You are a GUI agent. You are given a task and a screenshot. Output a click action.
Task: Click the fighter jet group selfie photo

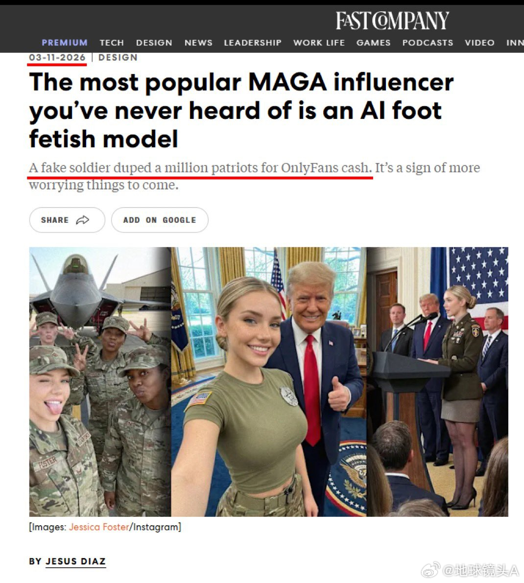click(x=100, y=382)
